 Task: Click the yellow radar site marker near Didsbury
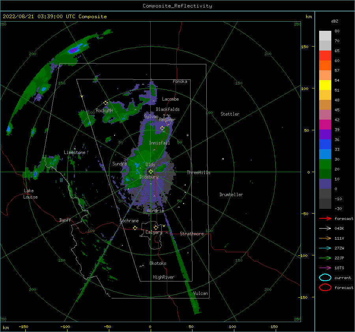151,172
